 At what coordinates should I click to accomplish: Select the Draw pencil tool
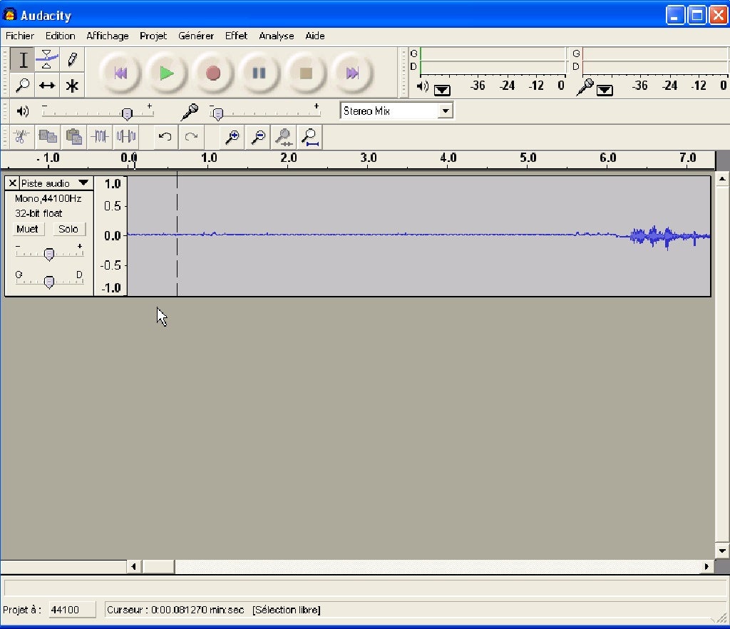point(71,59)
